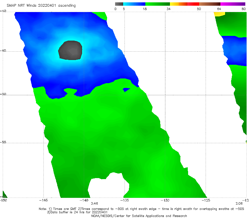Click the dark gray low-wind area in the map
249x218 pixels.
[71, 50]
